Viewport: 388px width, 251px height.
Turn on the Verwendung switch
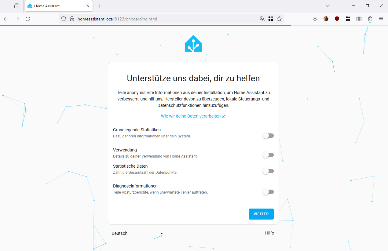268,155
